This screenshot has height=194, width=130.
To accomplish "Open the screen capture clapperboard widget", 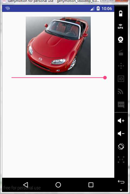I will (x=121, y=53).
